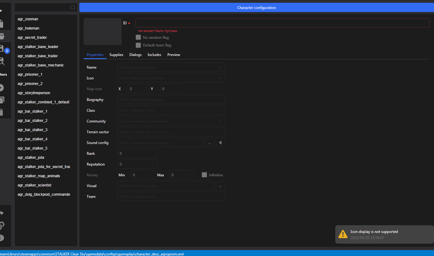Click the browse button for Sound config

(209, 143)
